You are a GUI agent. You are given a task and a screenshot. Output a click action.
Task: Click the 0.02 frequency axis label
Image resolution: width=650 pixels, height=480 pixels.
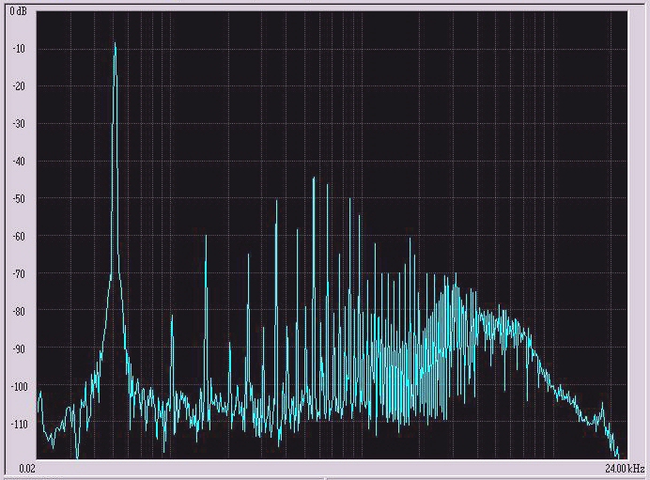click(x=27, y=469)
